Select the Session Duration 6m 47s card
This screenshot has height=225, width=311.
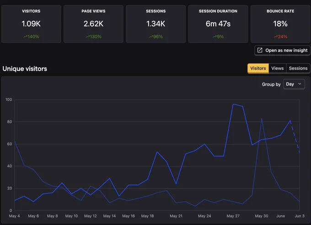pyautogui.click(x=218, y=24)
